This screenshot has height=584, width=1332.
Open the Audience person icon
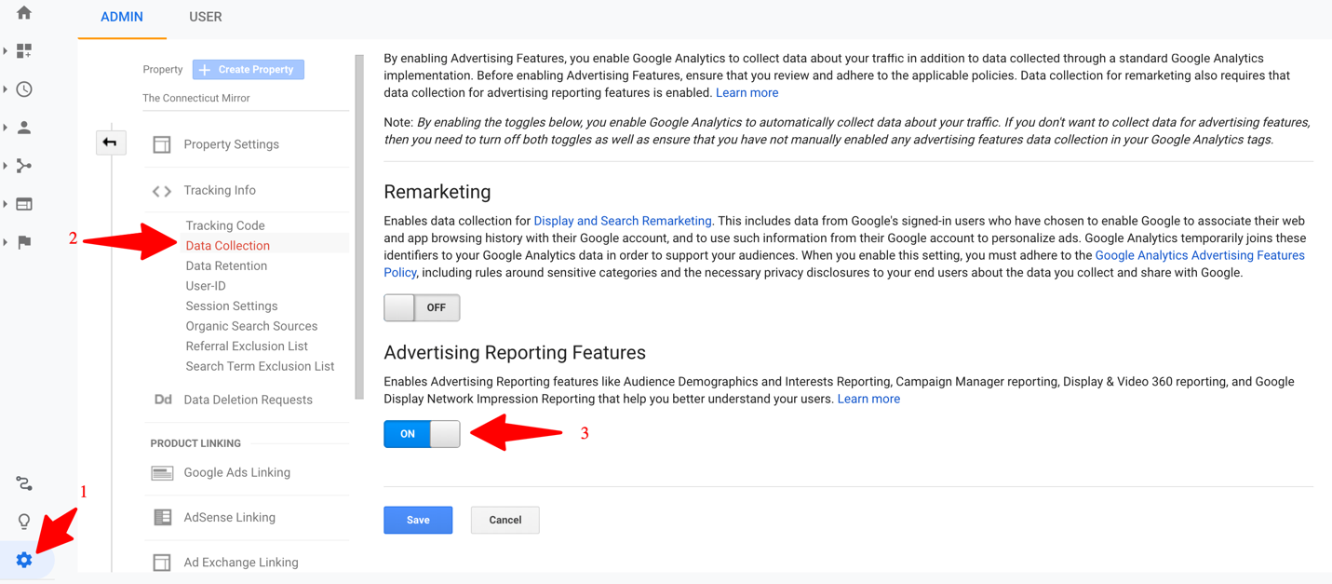(x=24, y=128)
